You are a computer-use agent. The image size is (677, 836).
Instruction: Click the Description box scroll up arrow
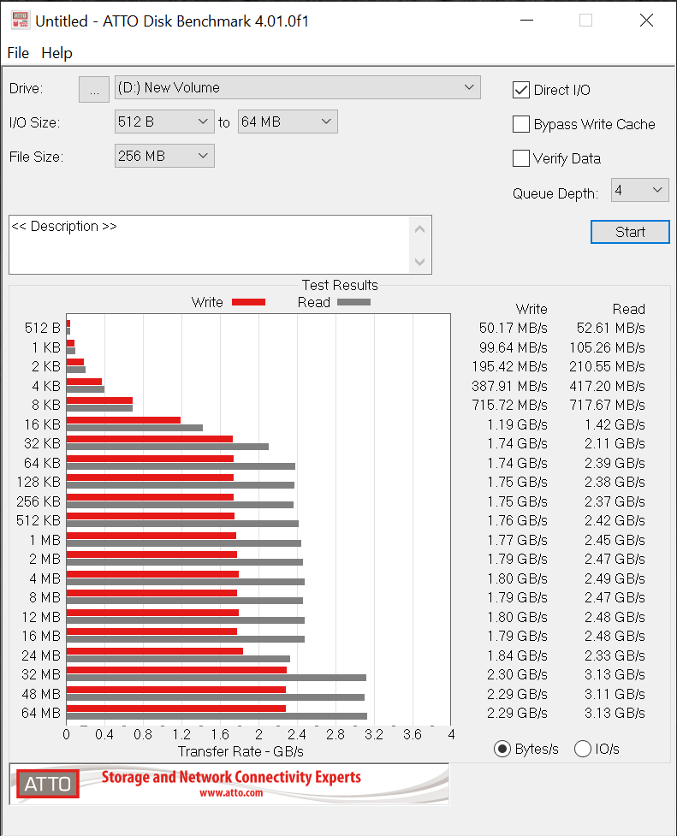(x=420, y=229)
